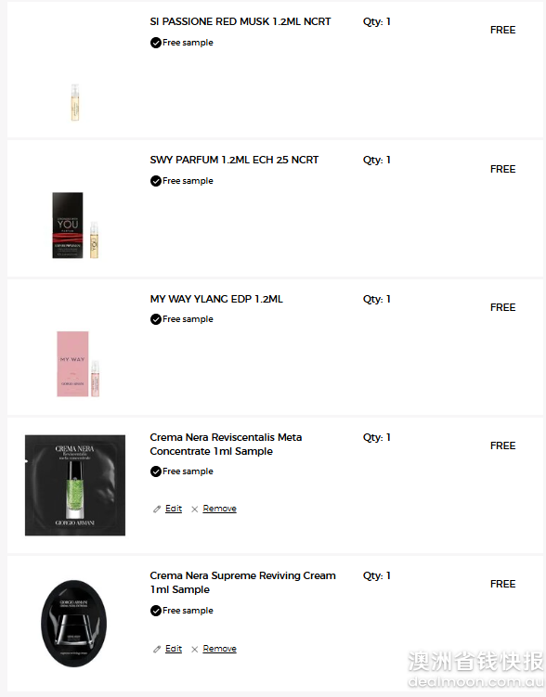This screenshot has height=697, width=546.
Task: Click pencil icon for Supreme Reviving Cream sample
Action: pos(157,649)
